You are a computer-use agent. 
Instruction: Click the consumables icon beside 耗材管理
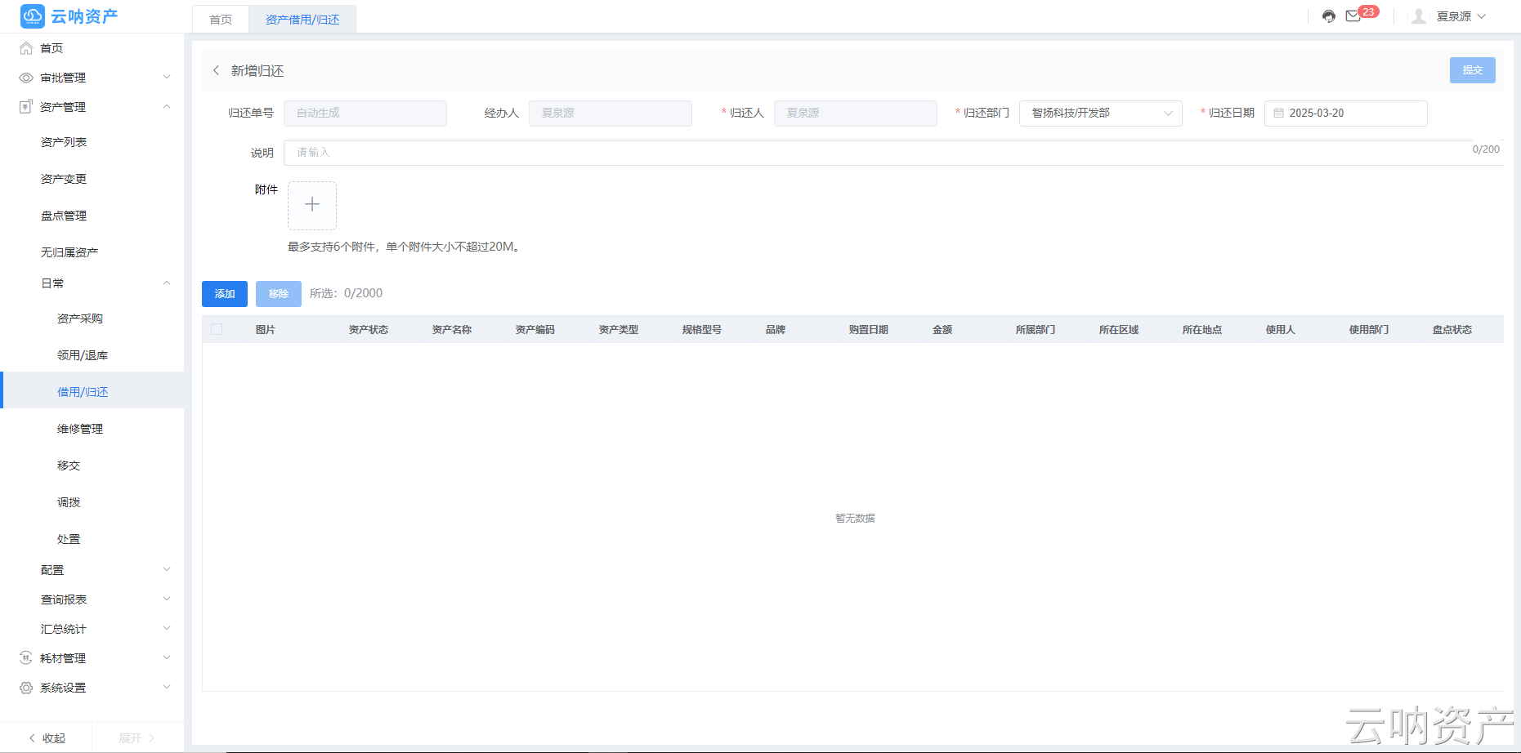point(26,658)
